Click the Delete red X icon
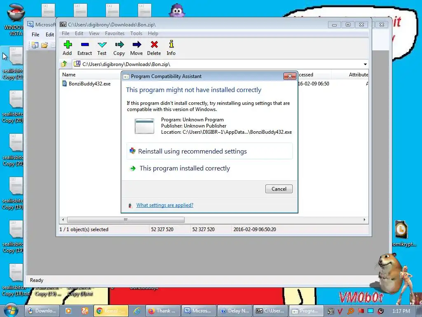Screen dimensions: 422x317 pos(154,45)
